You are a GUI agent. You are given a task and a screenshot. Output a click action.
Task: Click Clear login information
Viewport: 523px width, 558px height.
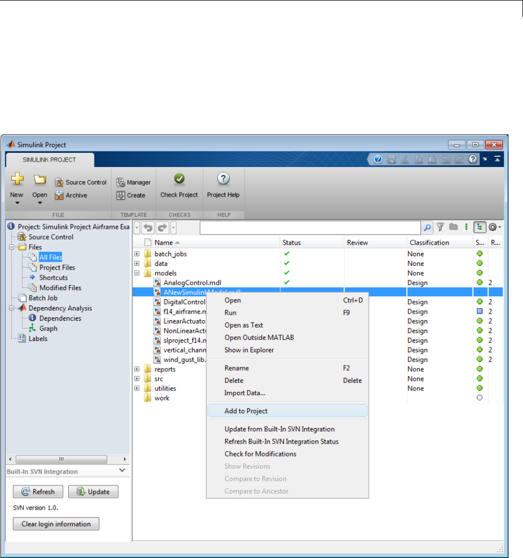tap(56, 524)
